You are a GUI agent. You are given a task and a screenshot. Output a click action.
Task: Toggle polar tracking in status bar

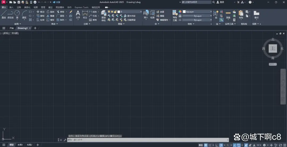tap(221, 145)
